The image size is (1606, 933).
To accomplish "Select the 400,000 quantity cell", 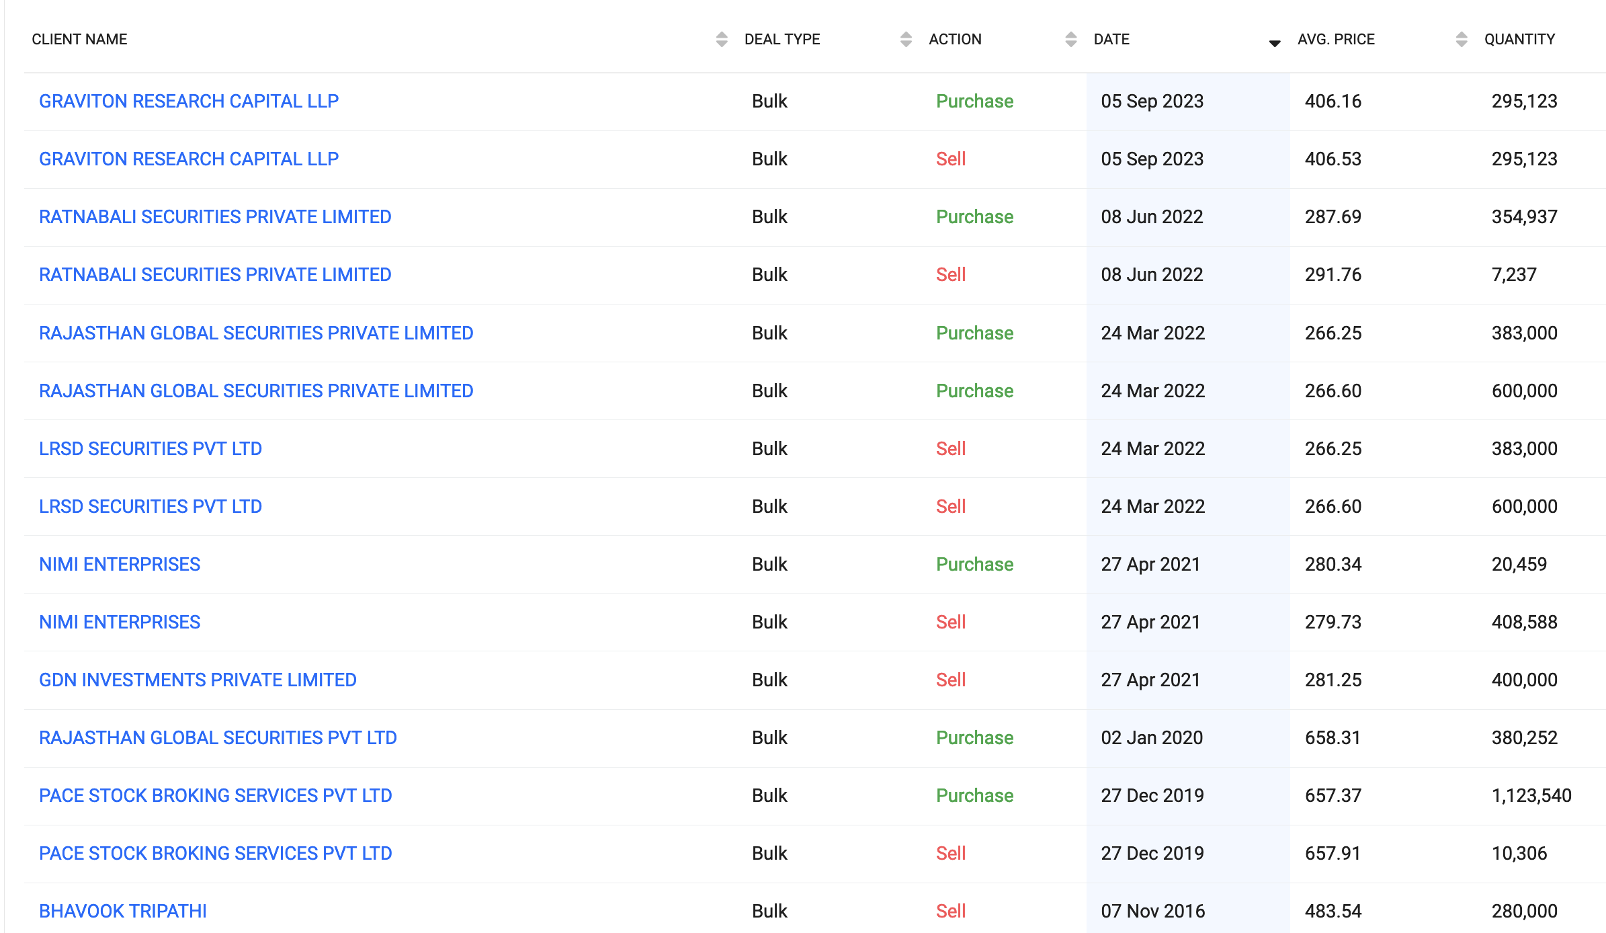I will click(1525, 680).
